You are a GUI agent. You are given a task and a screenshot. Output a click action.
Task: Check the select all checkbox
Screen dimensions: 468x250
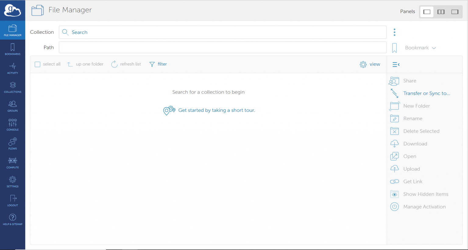37,64
